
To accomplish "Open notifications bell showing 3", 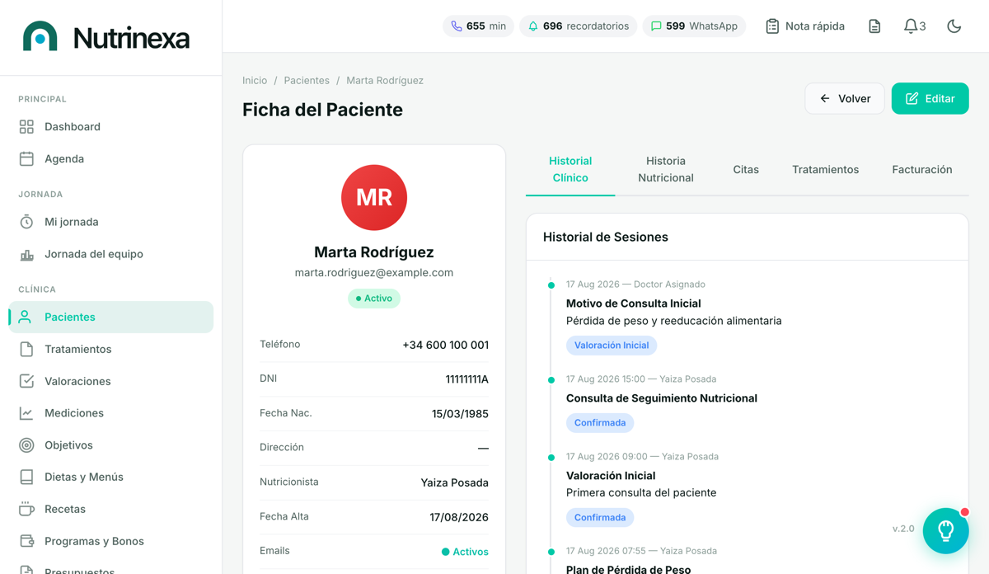I will coord(914,26).
